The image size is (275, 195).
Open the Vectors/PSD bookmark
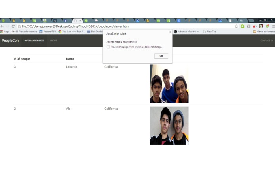point(48,32)
